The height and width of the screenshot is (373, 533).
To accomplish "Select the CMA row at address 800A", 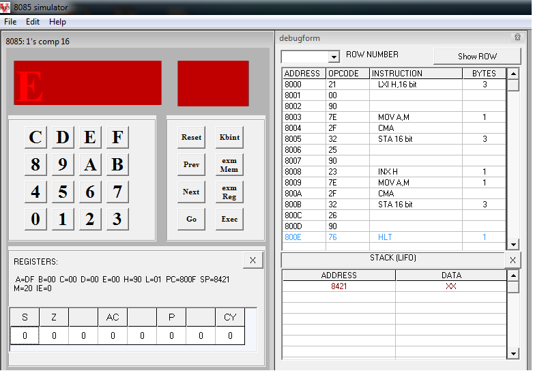I will click(x=394, y=193).
